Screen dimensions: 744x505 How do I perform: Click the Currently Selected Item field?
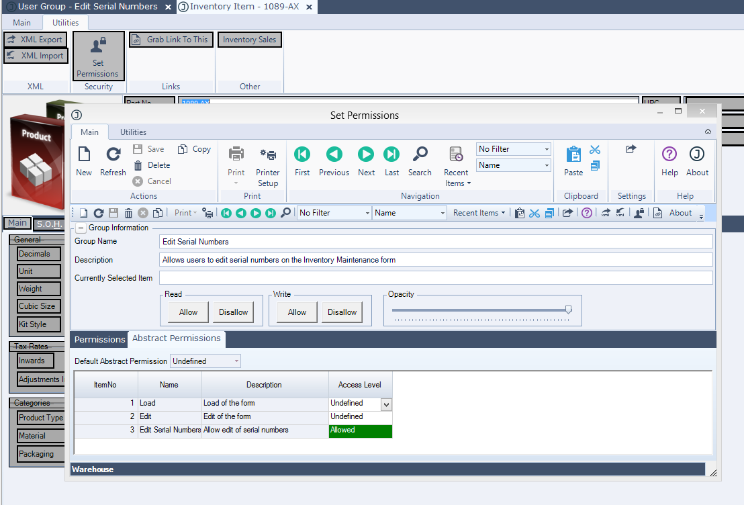click(435, 278)
